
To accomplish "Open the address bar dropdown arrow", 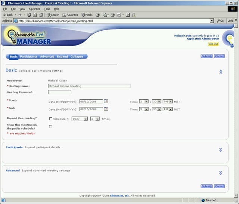I will (x=212, y=21).
